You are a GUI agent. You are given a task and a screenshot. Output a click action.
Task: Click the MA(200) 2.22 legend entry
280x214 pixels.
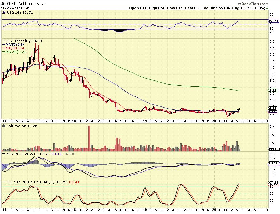pyautogui.click(x=14, y=52)
